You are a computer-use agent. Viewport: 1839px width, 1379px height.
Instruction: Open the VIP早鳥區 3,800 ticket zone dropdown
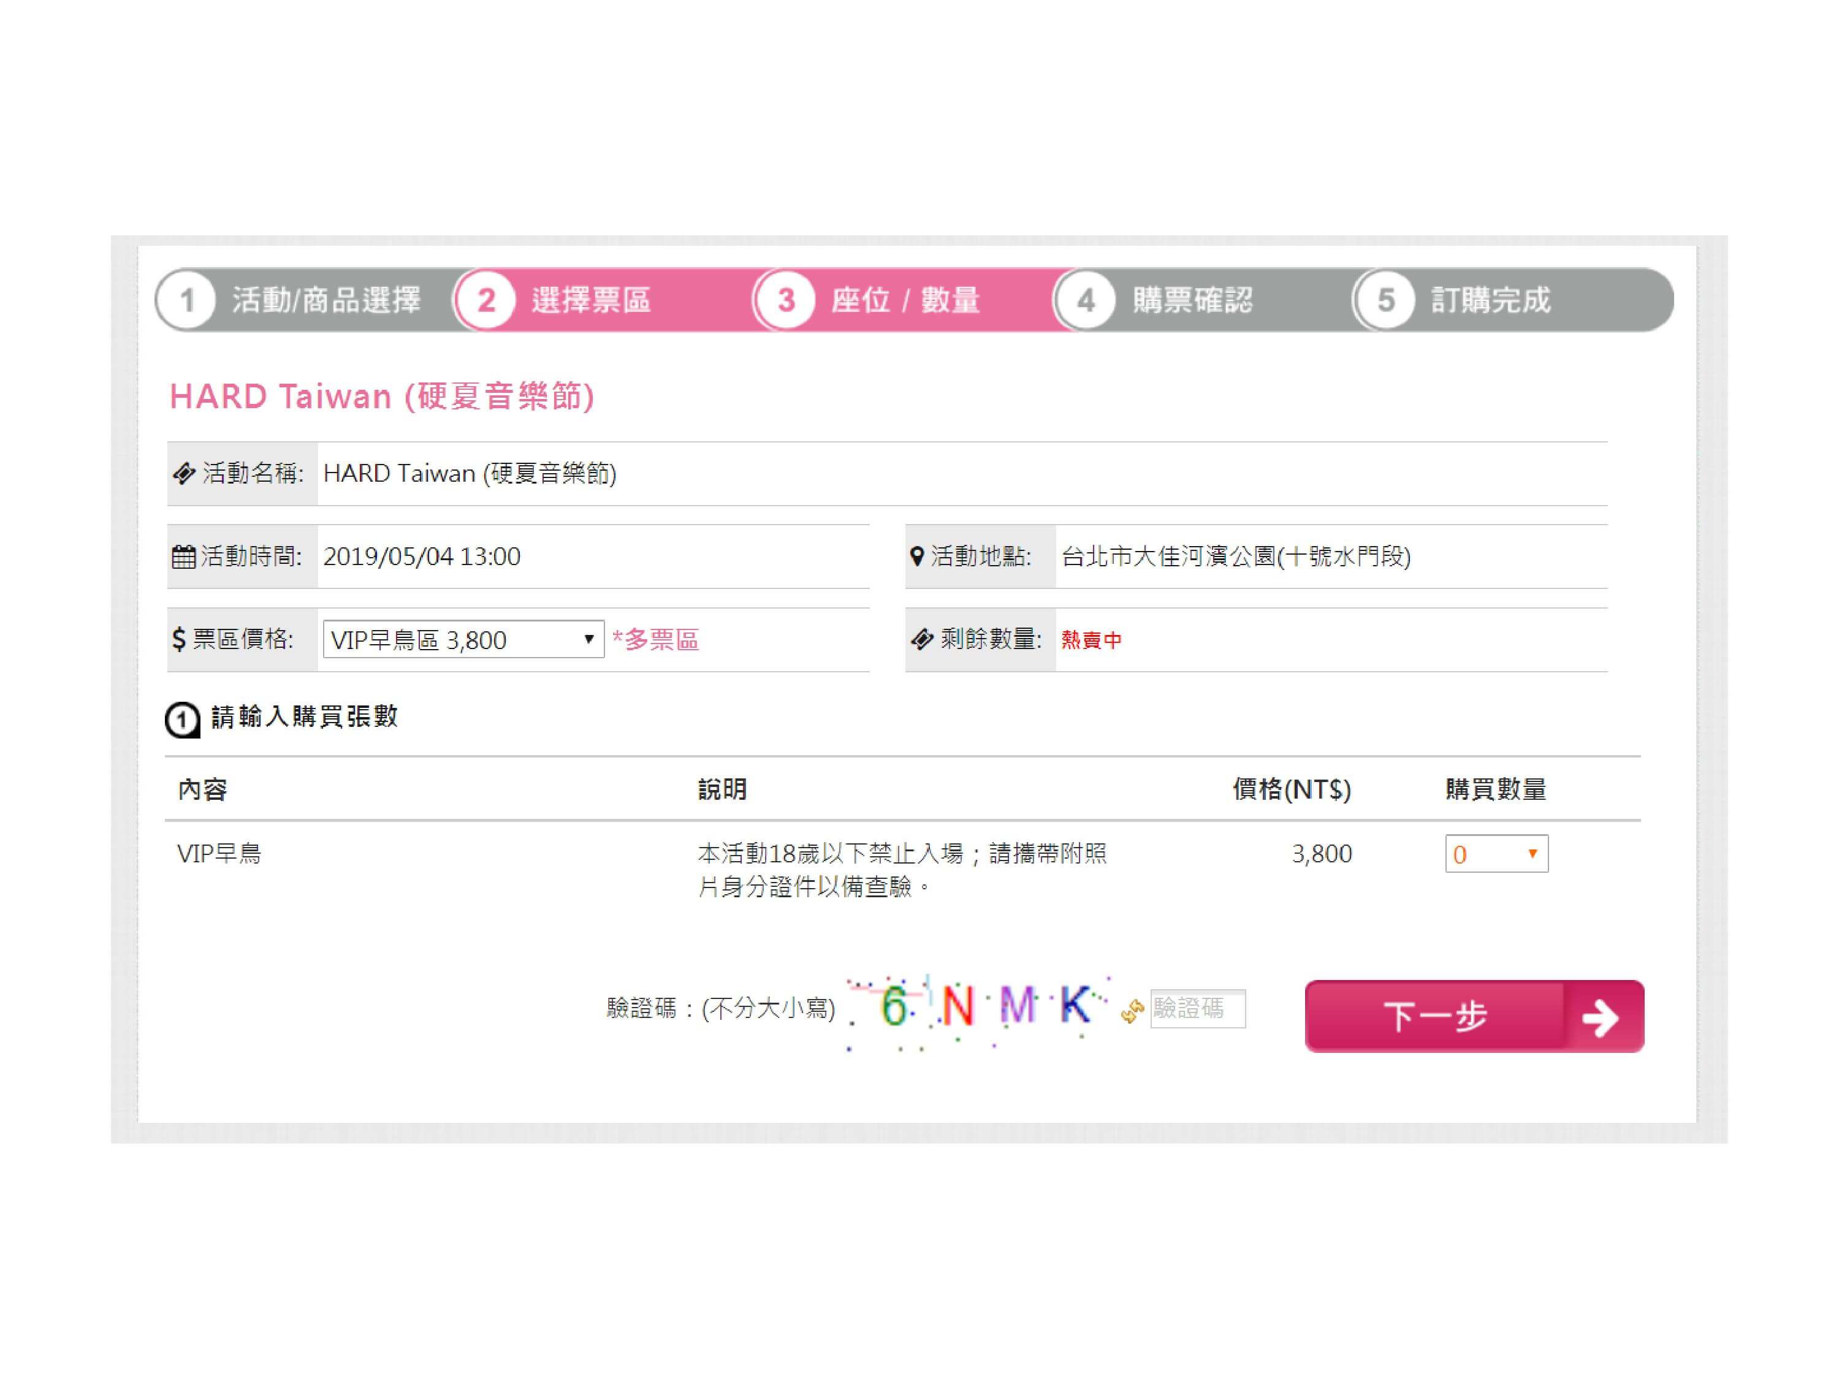coord(463,639)
